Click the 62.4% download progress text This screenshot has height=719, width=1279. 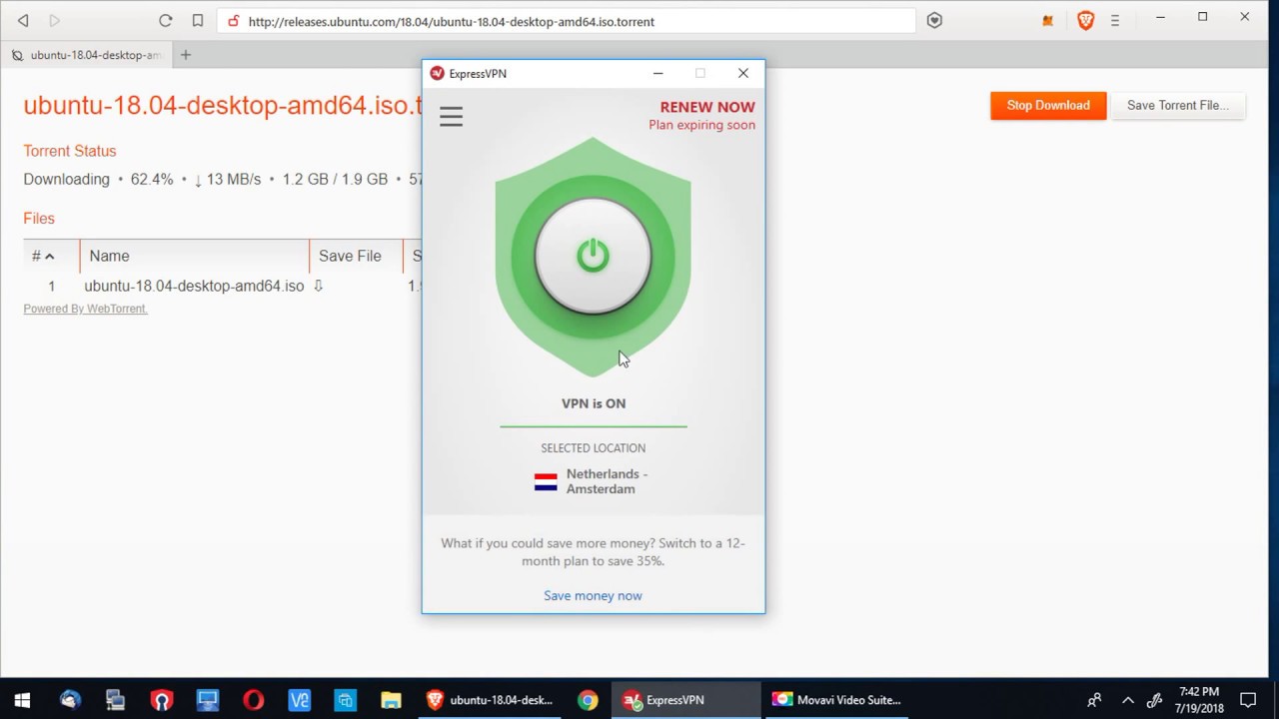pyautogui.click(x=152, y=180)
